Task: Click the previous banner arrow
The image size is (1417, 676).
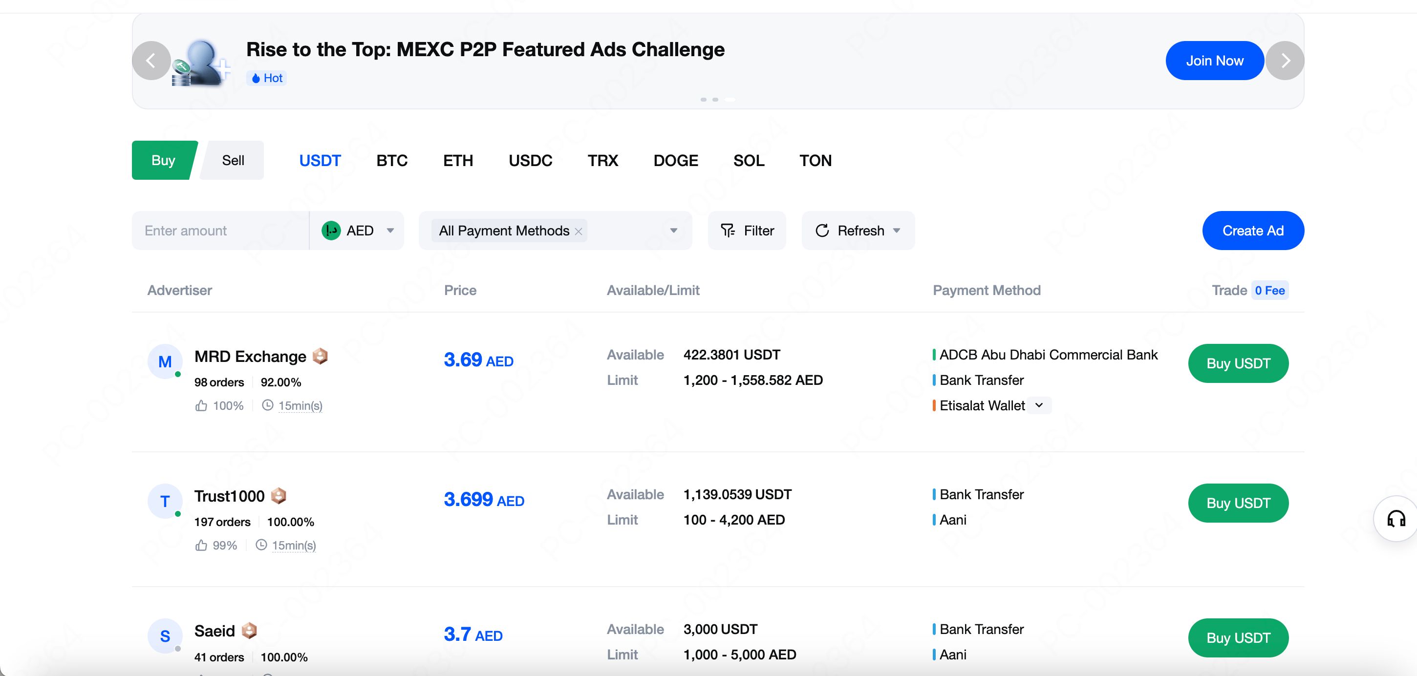Action: pyautogui.click(x=150, y=61)
